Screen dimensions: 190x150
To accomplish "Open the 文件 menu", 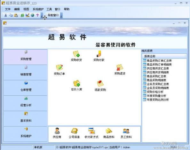I will tap(8, 9).
